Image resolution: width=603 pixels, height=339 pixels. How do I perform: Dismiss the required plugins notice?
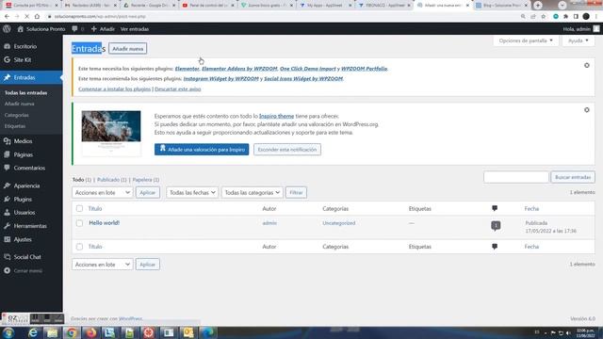click(x=587, y=65)
